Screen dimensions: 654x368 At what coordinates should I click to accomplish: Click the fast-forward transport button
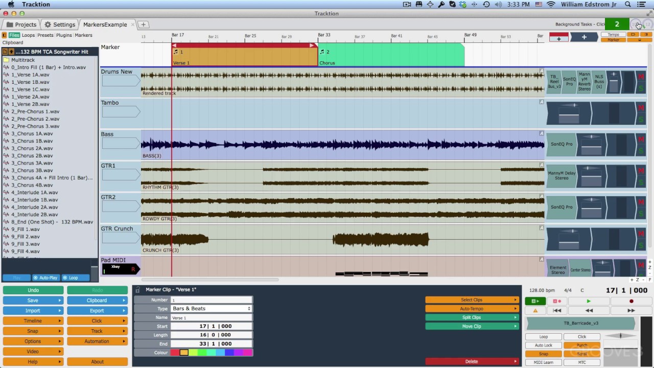[x=631, y=310]
